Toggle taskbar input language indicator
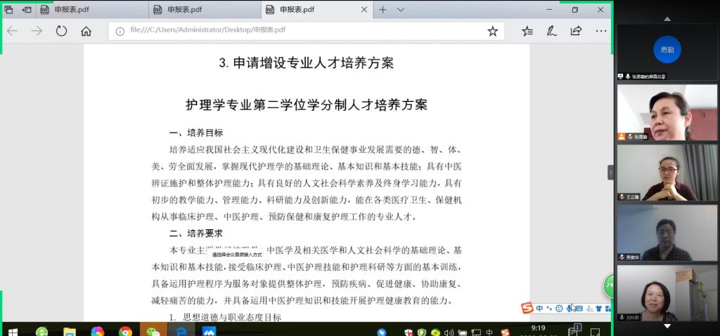The image size is (720, 336). pos(489,332)
